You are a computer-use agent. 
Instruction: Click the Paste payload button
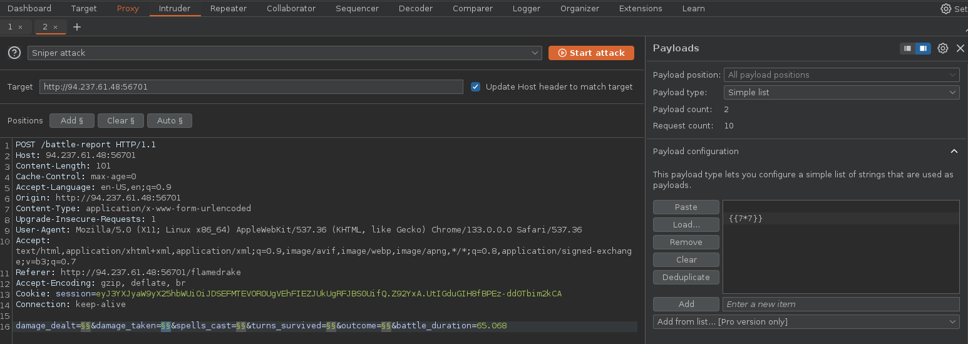686,207
